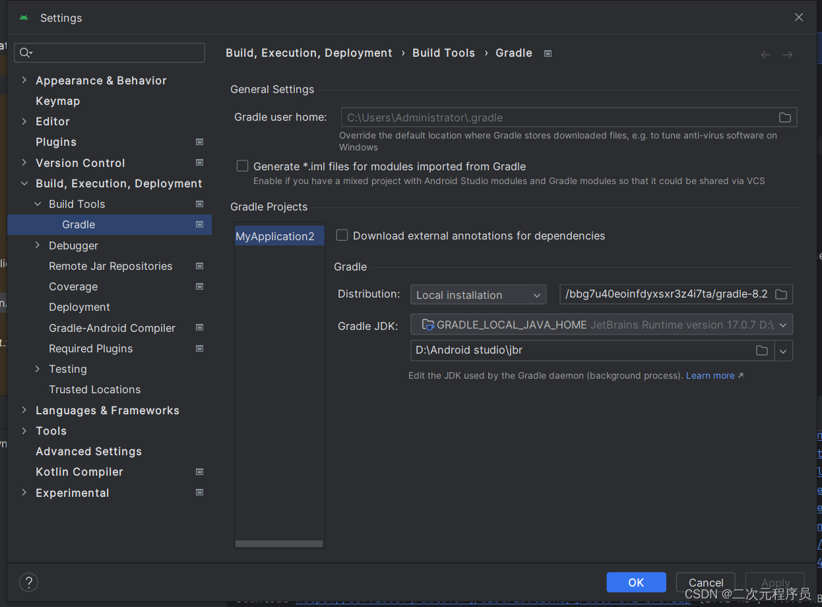Click the OK button

click(x=636, y=582)
